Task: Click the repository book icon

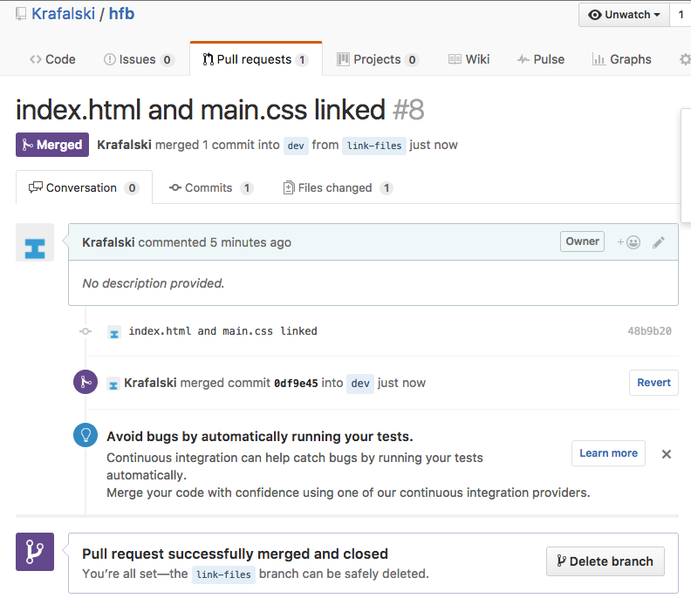Action: [21, 14]
